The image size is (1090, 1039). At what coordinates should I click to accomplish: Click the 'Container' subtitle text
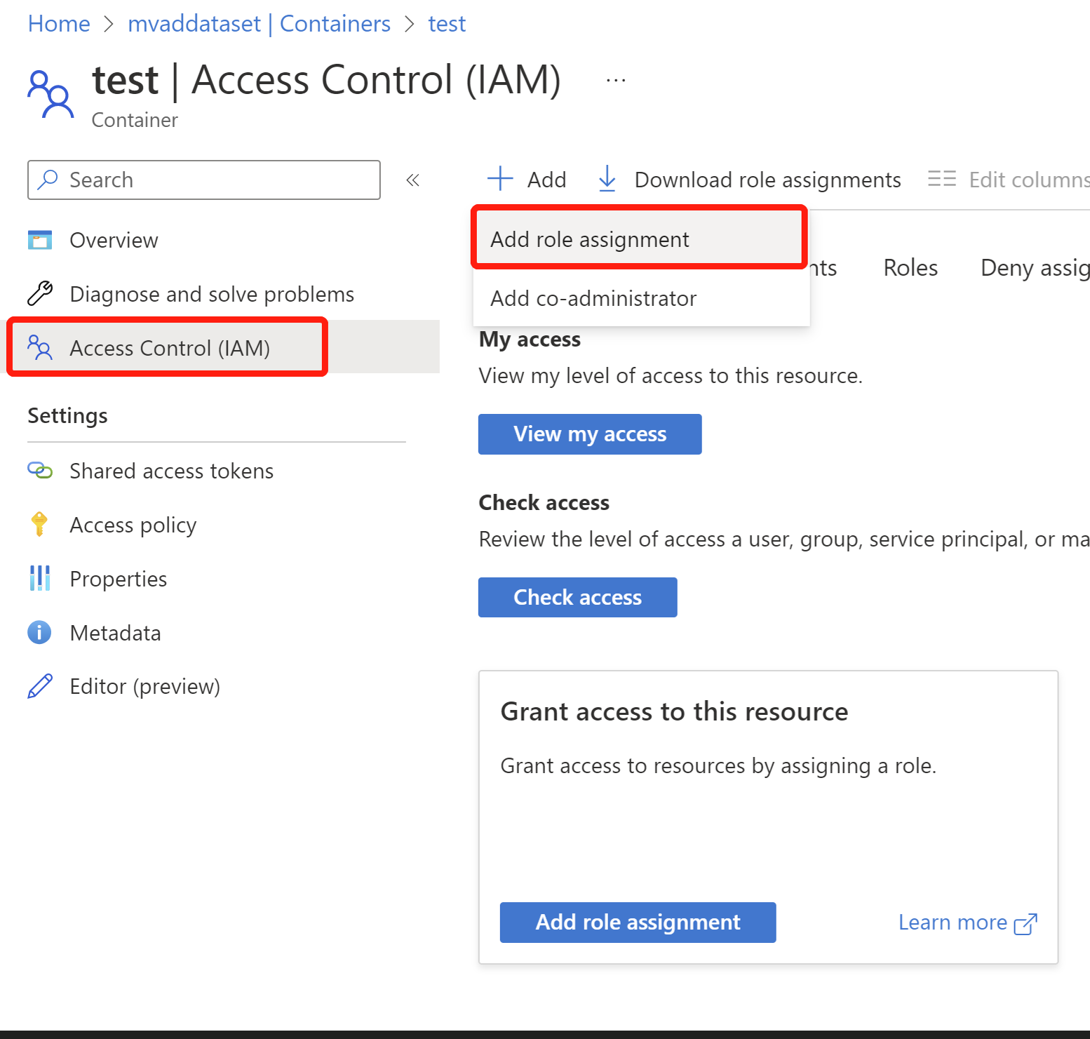[135, 120]
